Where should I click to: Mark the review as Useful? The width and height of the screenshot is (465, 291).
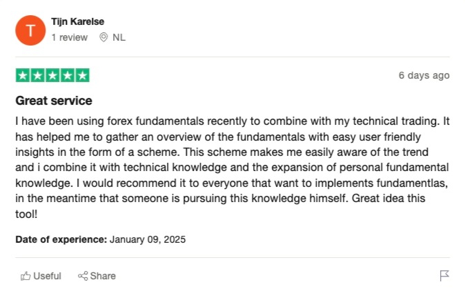[x=41, y=277]
